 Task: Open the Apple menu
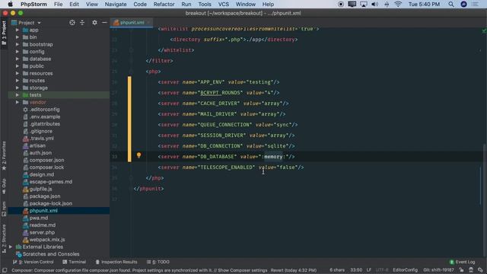(10, 5)
